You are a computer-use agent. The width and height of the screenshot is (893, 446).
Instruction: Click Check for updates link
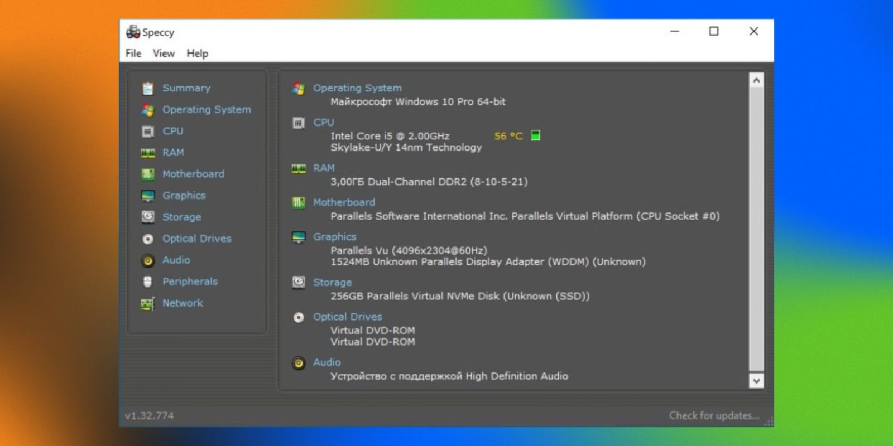tap(714, 415)
